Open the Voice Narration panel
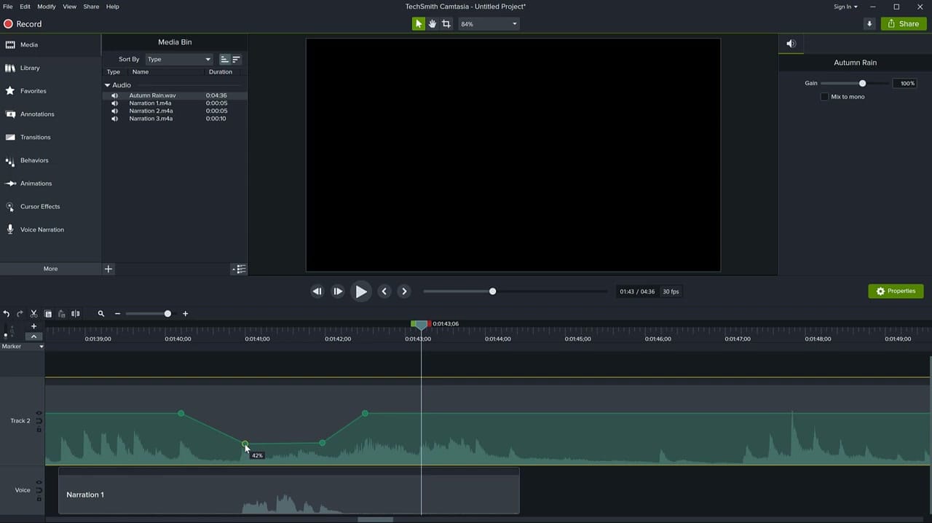932x523 pixels. (x=42, y=229)
